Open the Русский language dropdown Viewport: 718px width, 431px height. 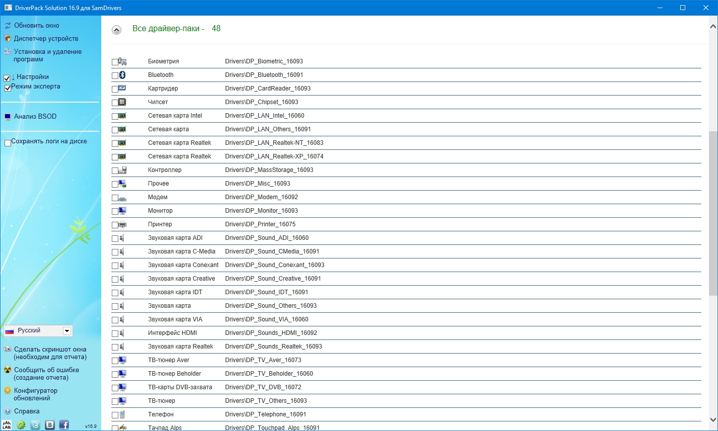point(38,330)
